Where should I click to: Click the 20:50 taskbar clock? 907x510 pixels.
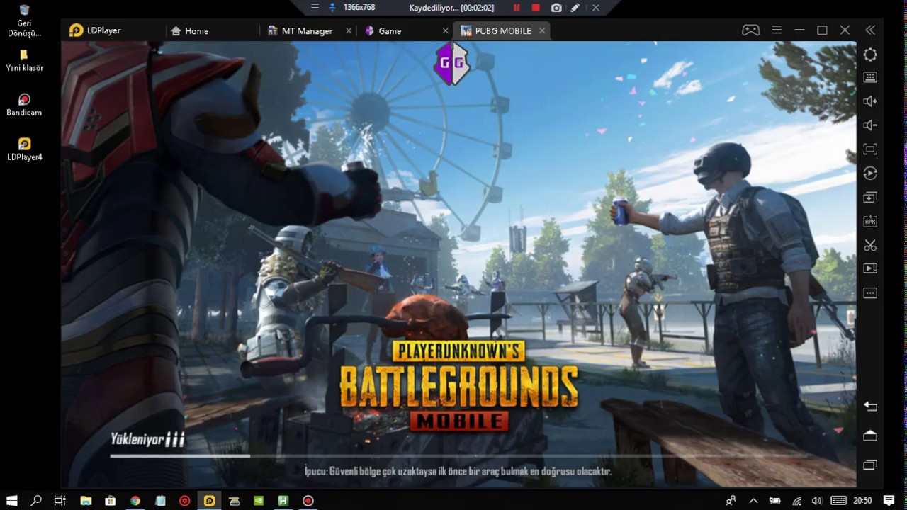coord(862,501)
